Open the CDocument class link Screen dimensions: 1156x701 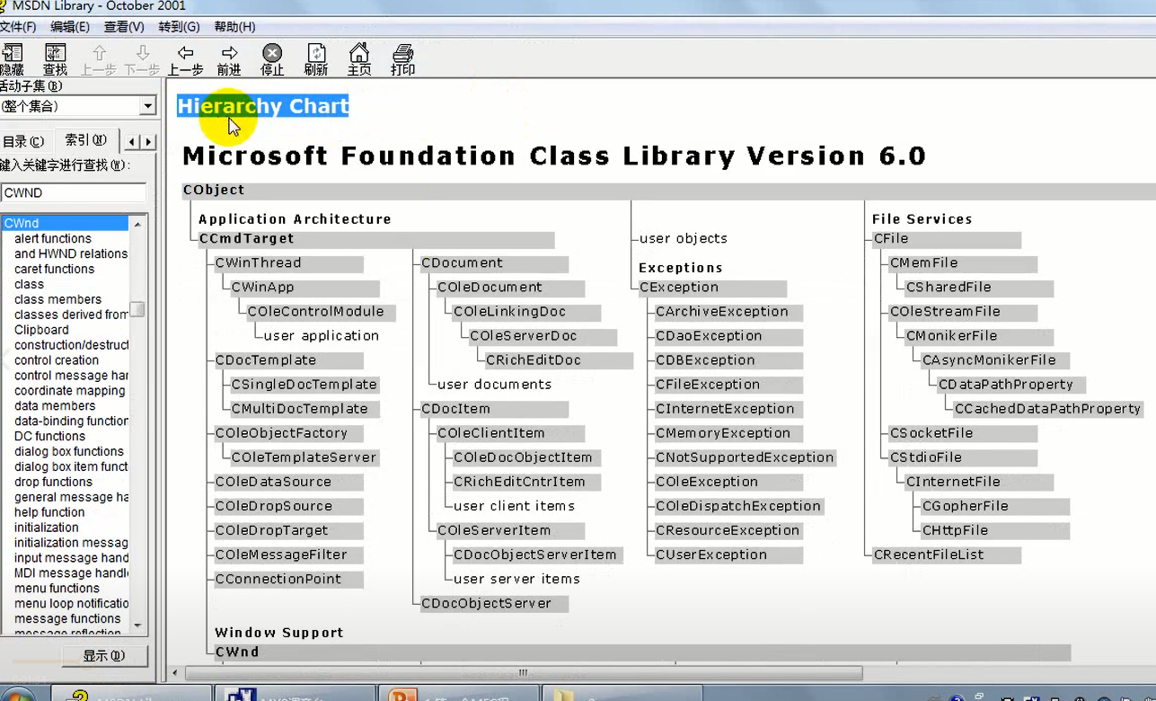tap(462, 263)
